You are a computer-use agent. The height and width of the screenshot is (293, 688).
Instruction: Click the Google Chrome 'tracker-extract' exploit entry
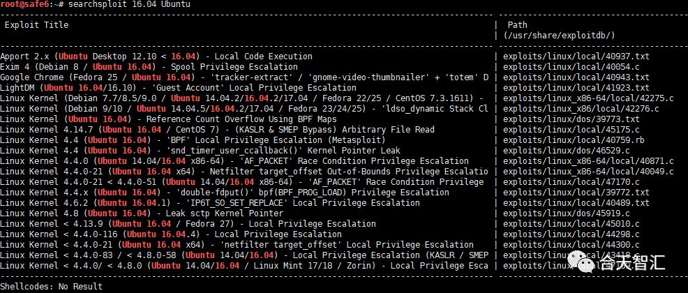pyautogui.click(x=244, y=77)
